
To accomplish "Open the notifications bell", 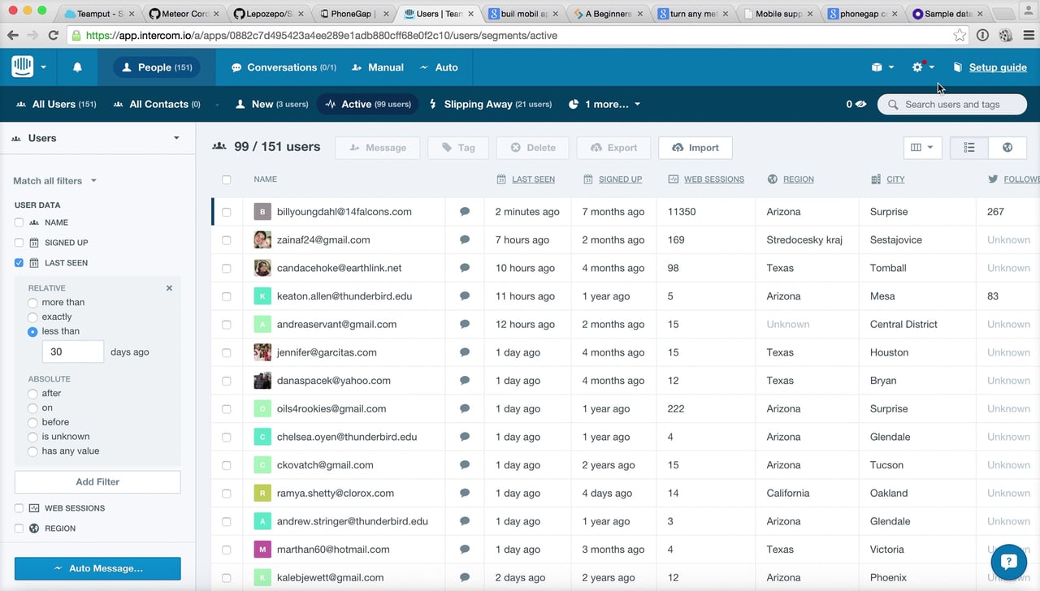I will click(77, 67).
